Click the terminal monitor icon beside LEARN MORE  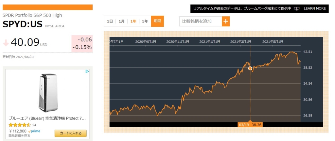296,8
